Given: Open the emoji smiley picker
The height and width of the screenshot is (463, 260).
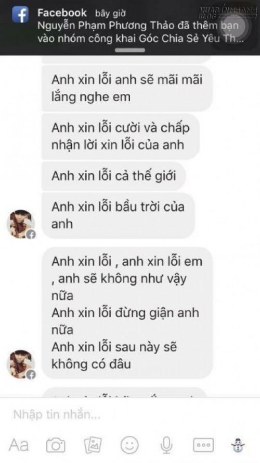Looking at the screenshot, I should coord(129,445).
